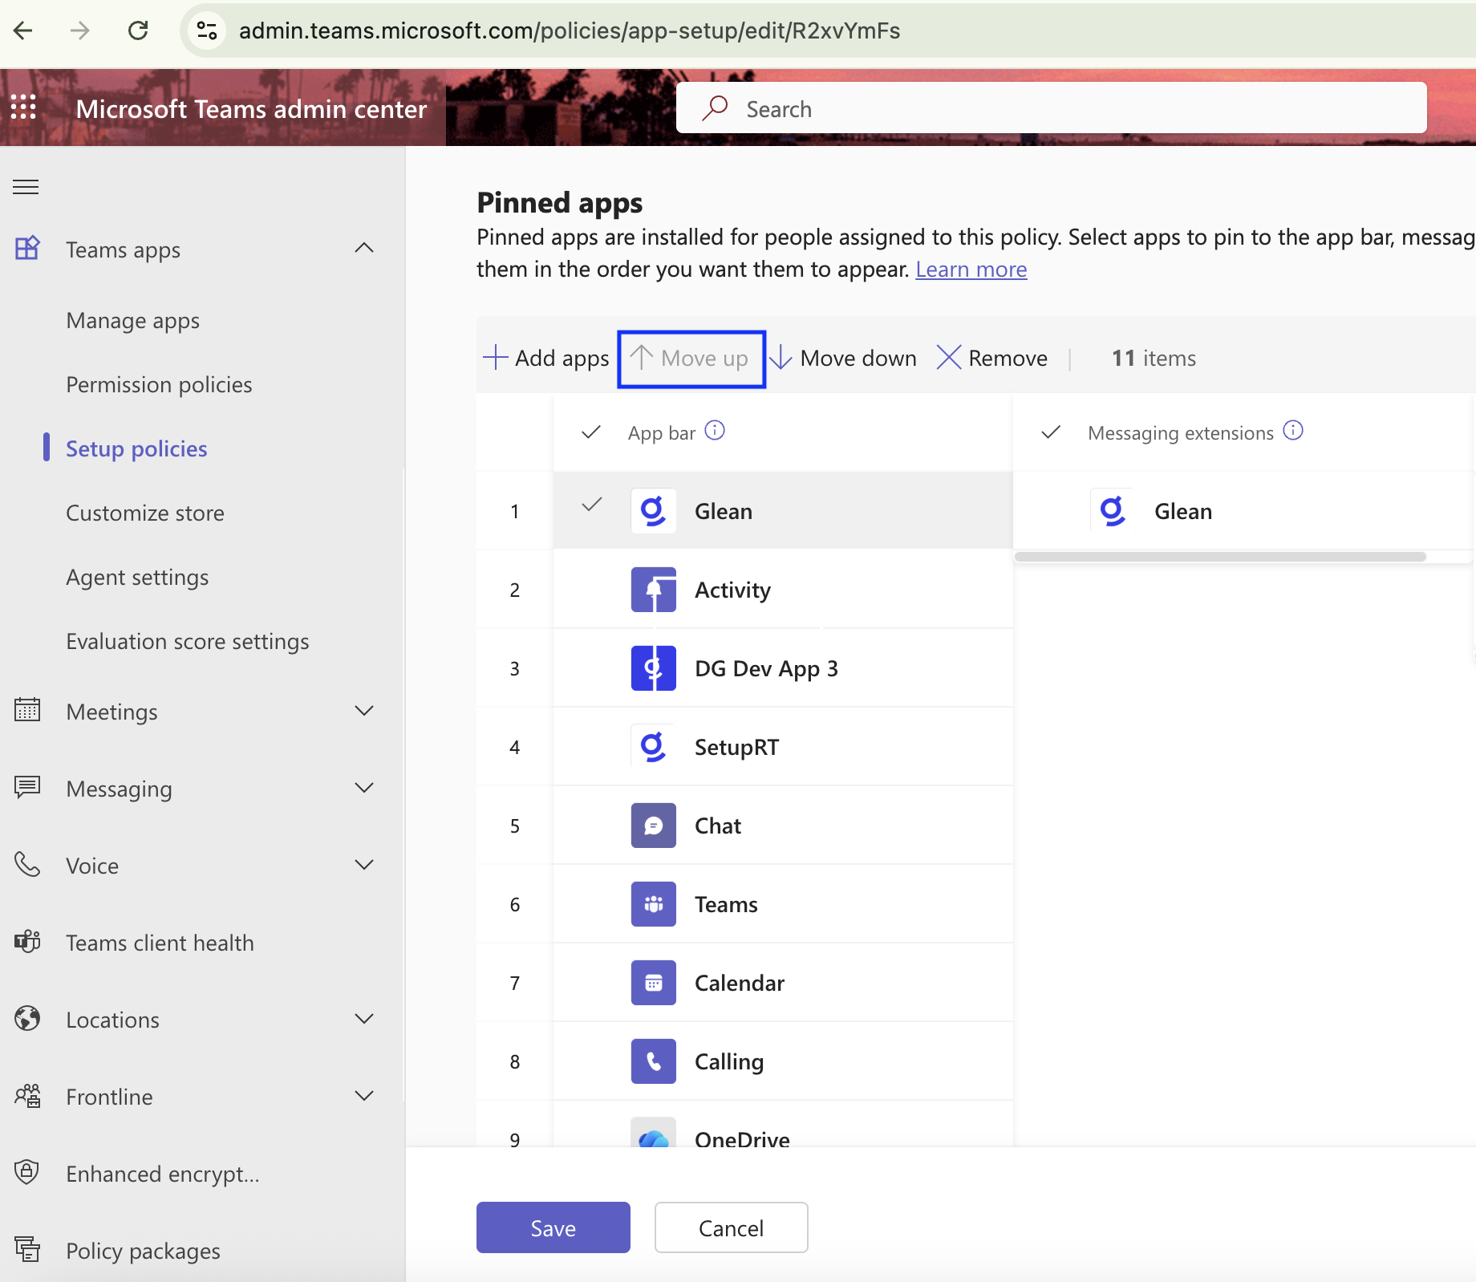Click the Messaging extensions info icon

(1293, 431)
